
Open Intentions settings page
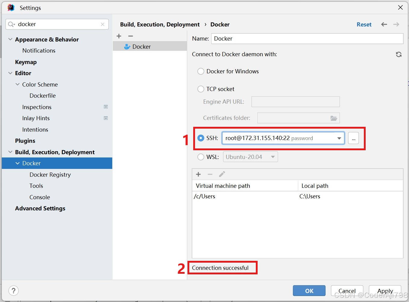coord(35,130)
